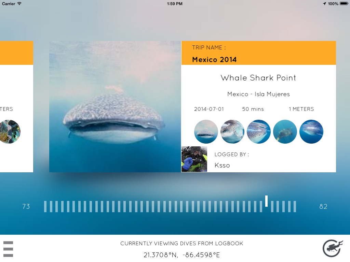Image resolution: width=350 pixels, height=262 pixels.
Task: Open the fifth circular shark photo
Action: (311, 132)
